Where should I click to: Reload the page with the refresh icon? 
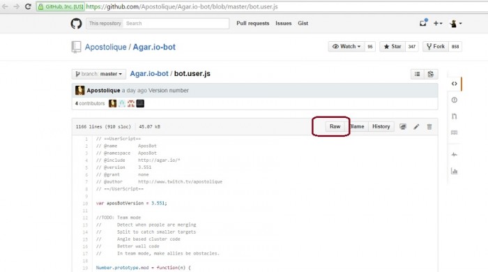(x=28, y=6)
